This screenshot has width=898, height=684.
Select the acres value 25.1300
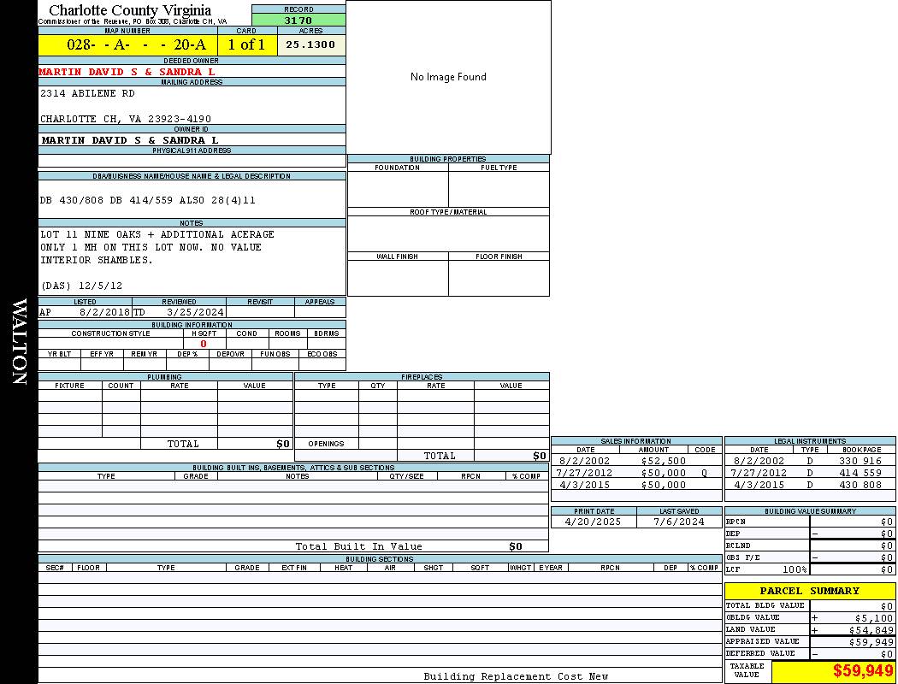(x=310, y=45)
